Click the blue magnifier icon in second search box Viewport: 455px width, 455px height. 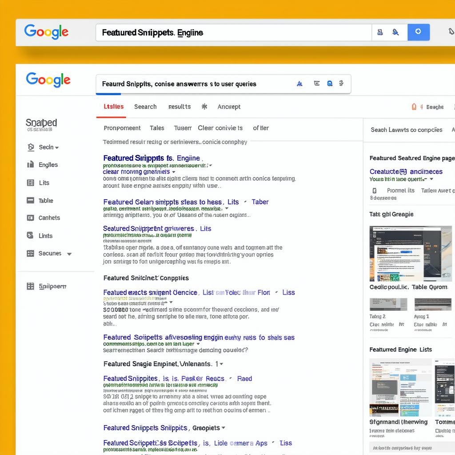tap(330, 84)
